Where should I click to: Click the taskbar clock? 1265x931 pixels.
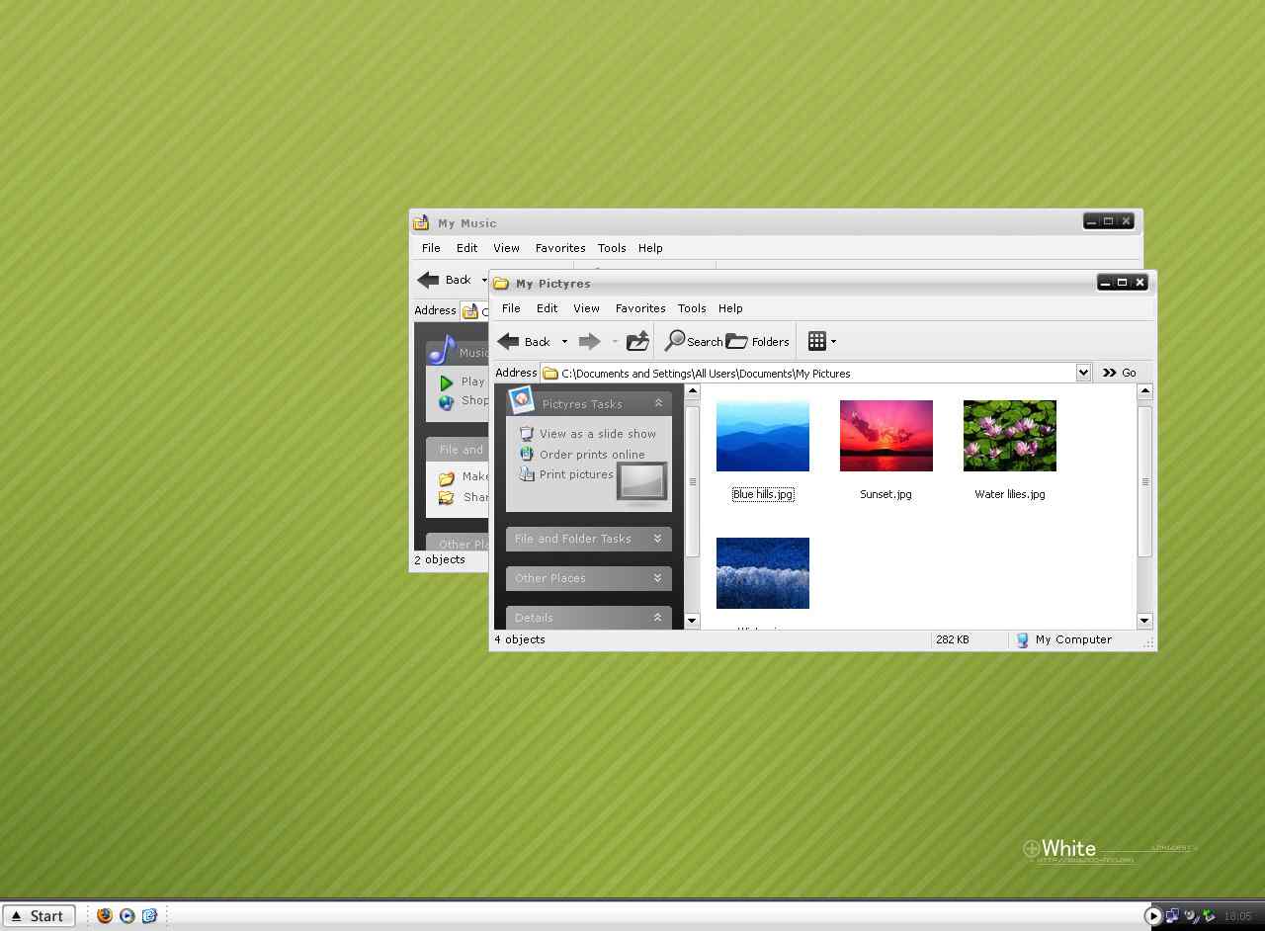(x=1237, y=916)
